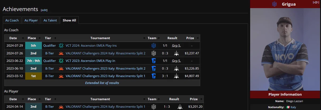The image size is (321, 110).
Task: Sort As Coach table by Place header
Action: [x=33, y=38]
